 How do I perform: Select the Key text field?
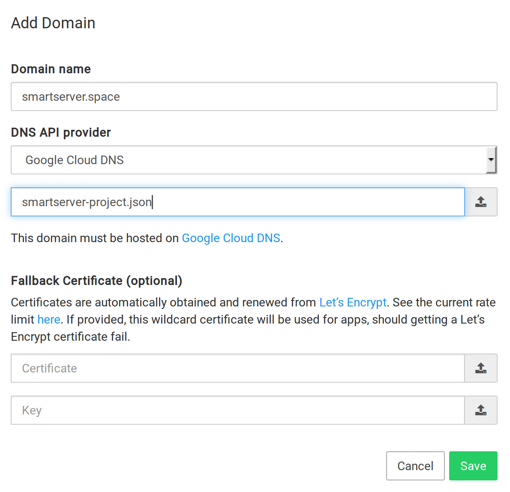[237, 410]
